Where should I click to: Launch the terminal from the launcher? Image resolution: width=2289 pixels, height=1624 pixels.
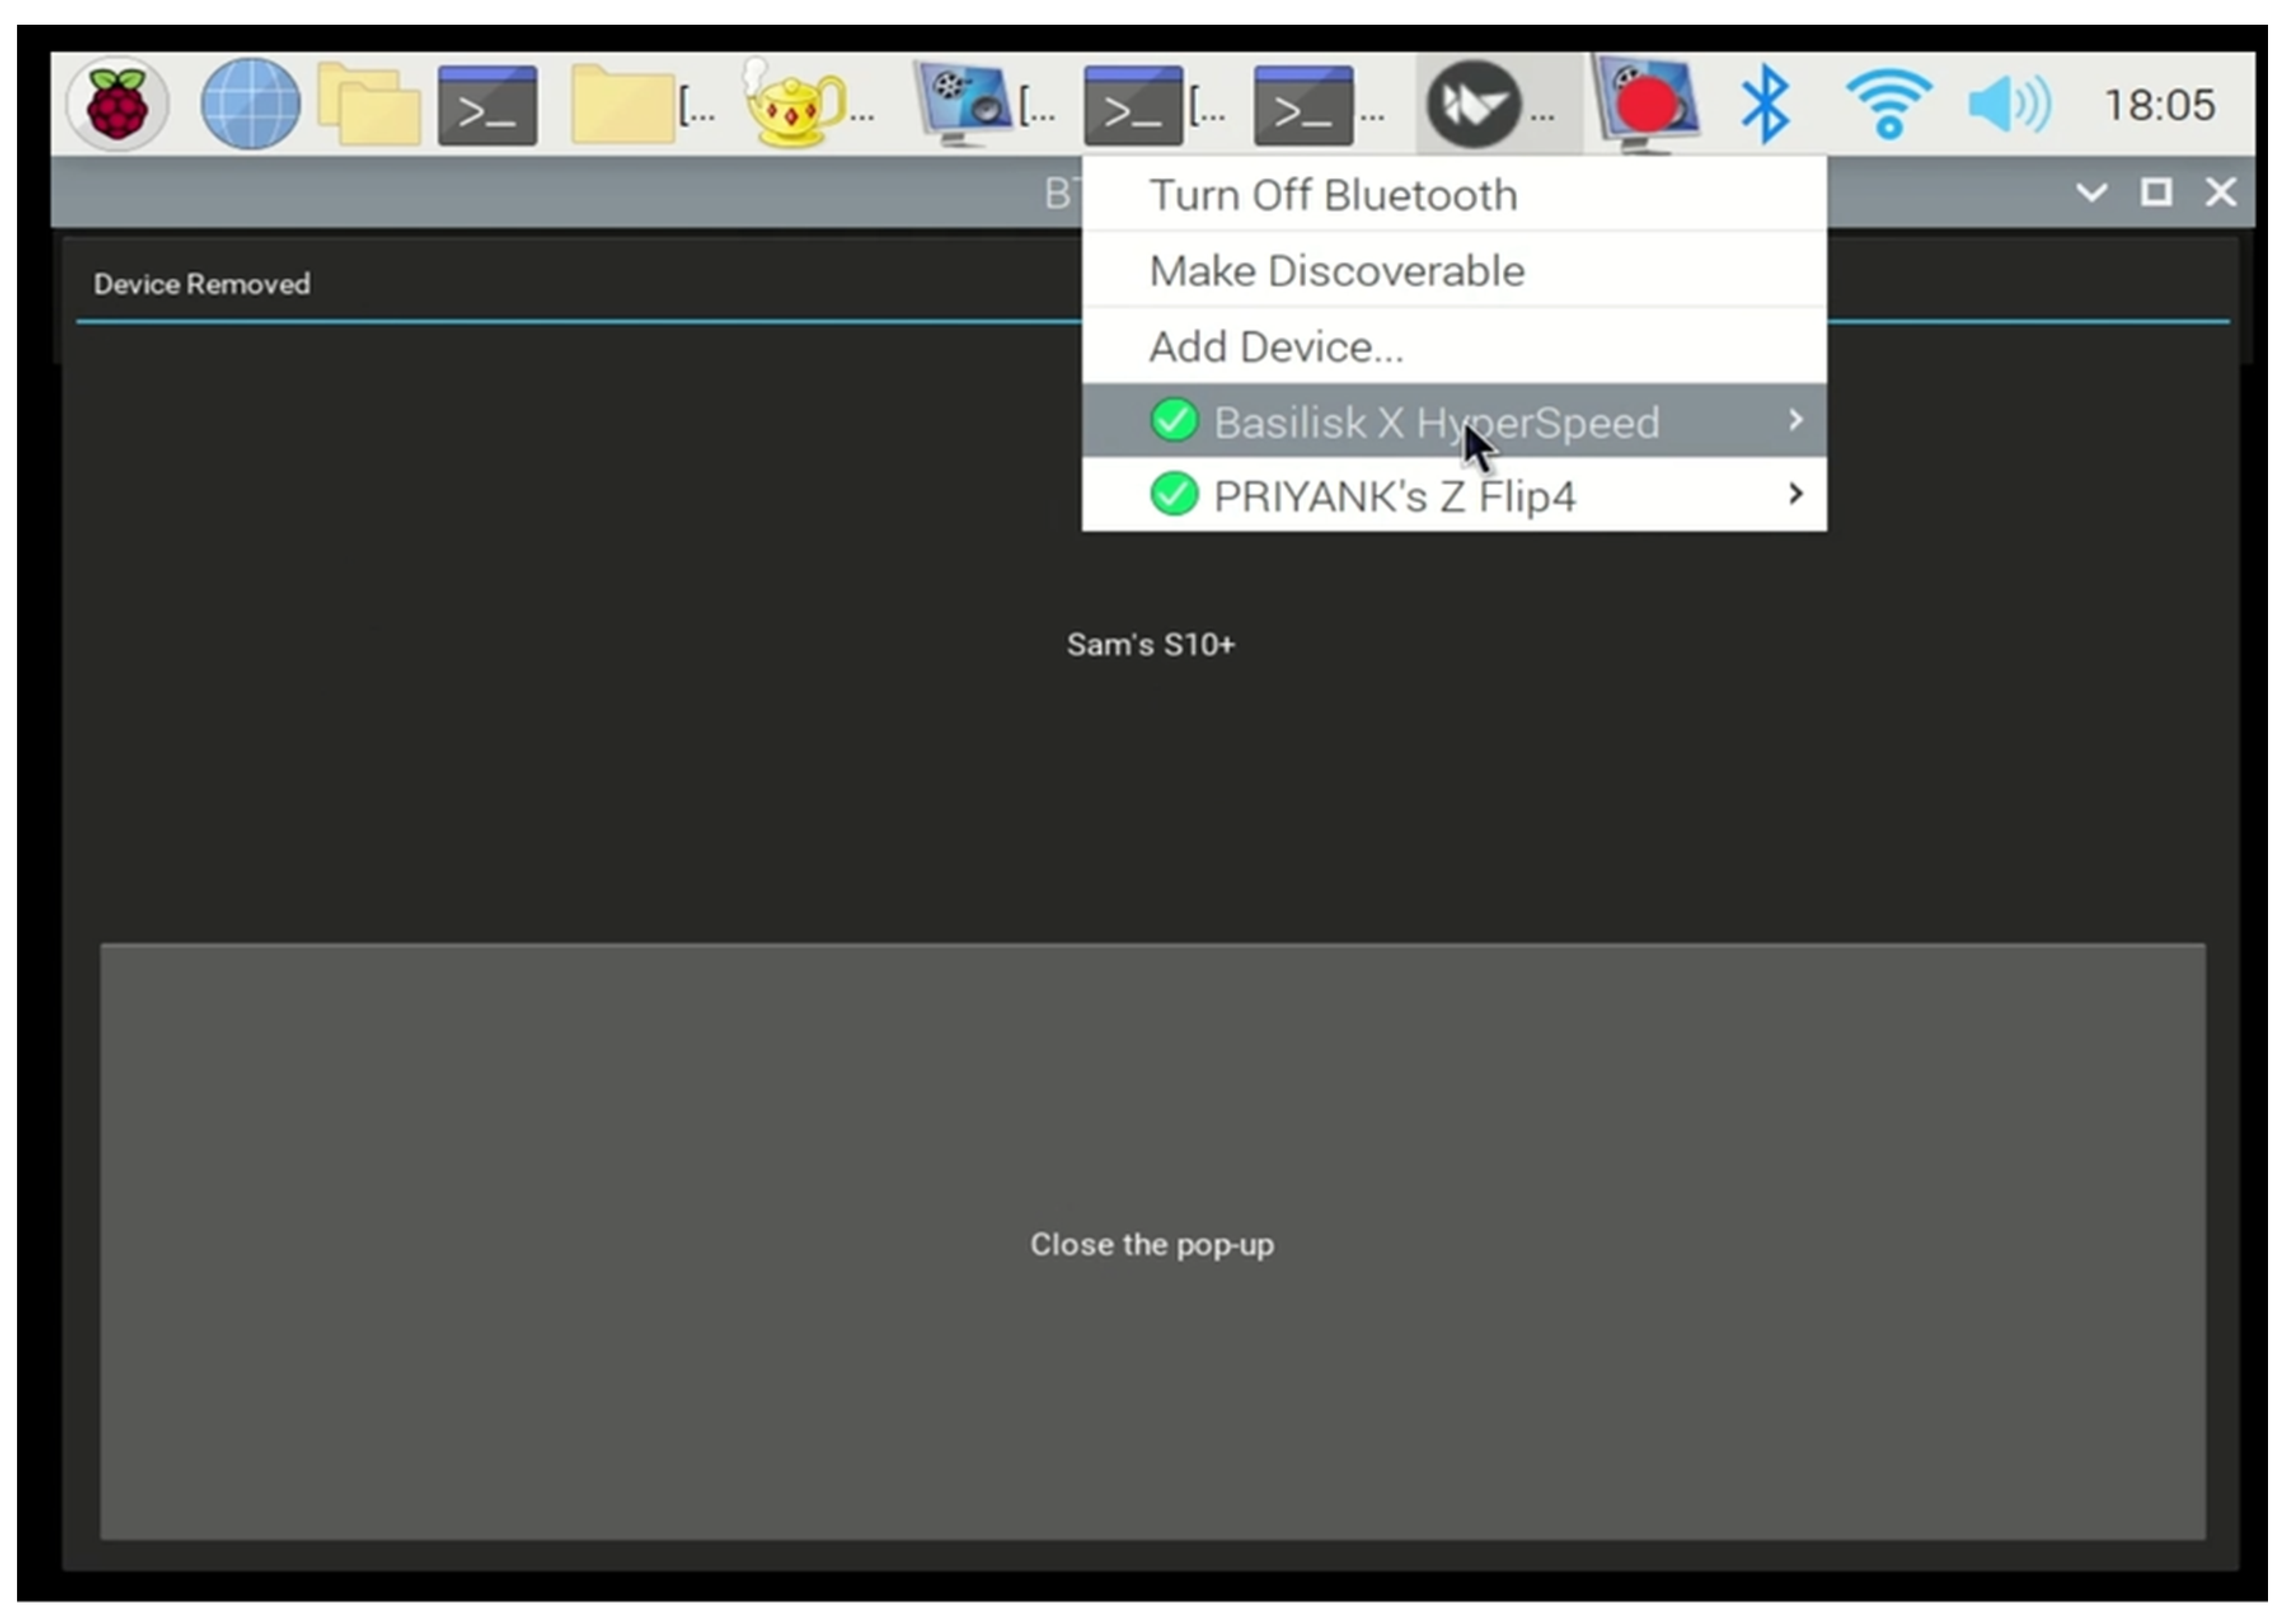pyautogui.click(x=487, y=106)
